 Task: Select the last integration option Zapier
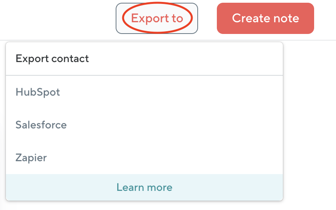click(144, 158)
